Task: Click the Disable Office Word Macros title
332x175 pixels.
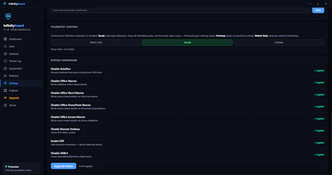Action: pos(67,93)
